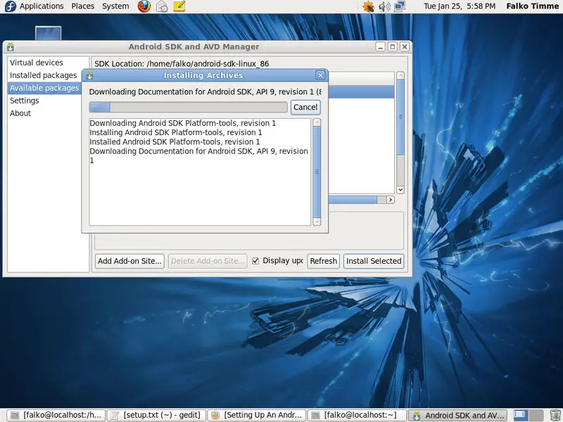Click the Add Add-on Site button

click(129, 261)
